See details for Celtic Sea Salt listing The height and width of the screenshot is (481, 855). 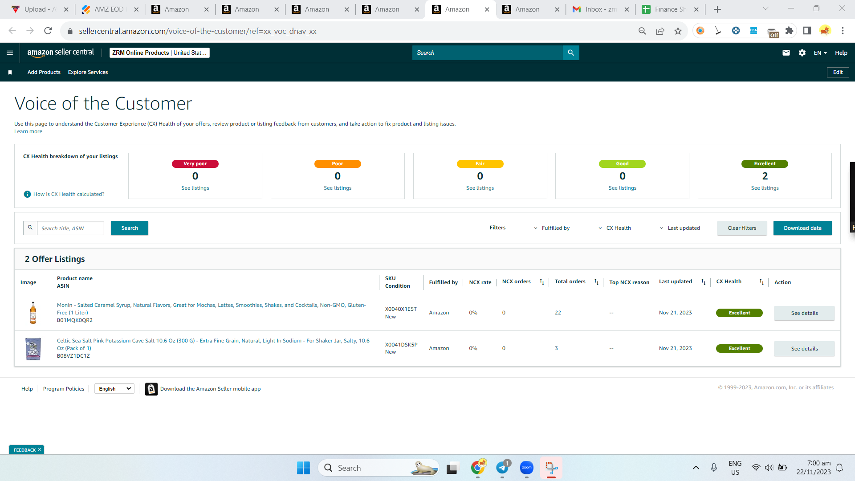pyautogui.click(x=804, y=349)
